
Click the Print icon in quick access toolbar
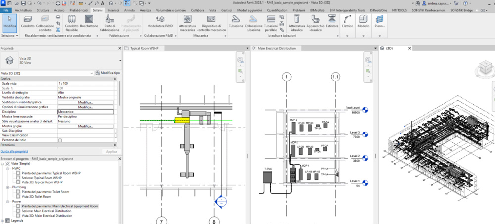point(59,3)
